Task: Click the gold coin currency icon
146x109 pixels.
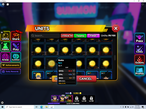Action: click(80, 93)
